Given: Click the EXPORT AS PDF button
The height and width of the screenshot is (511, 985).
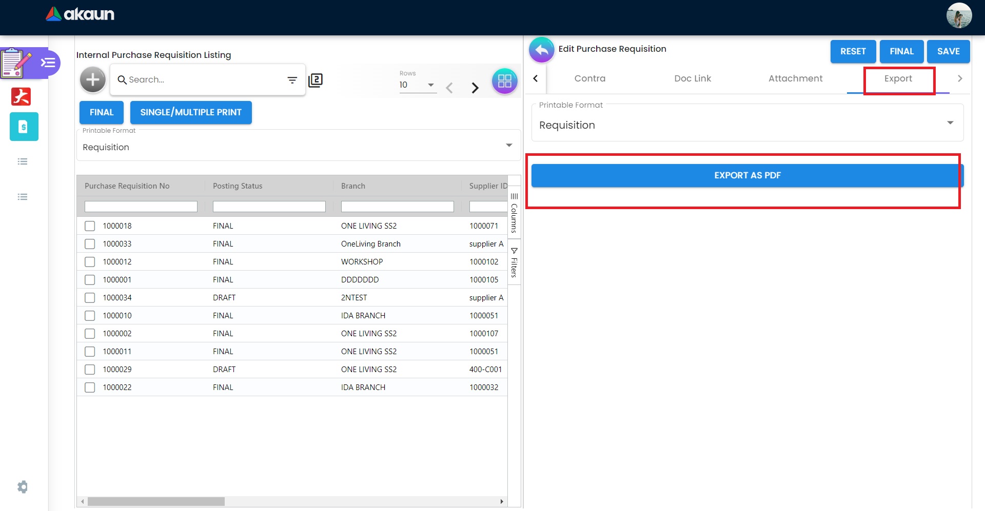Looking at the screenshot, I should tap(747, 175).
